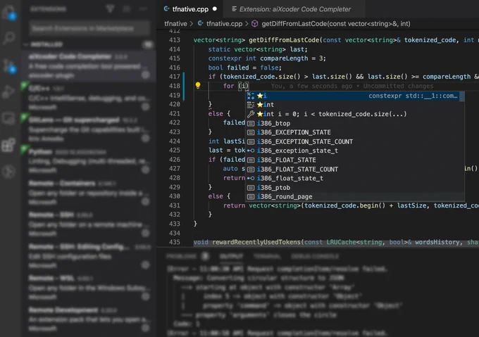Image resolution: width=479 pixels, height=337 pixels.
Task: Open Remote Explorer view icon
Action: tap(8, 118)
